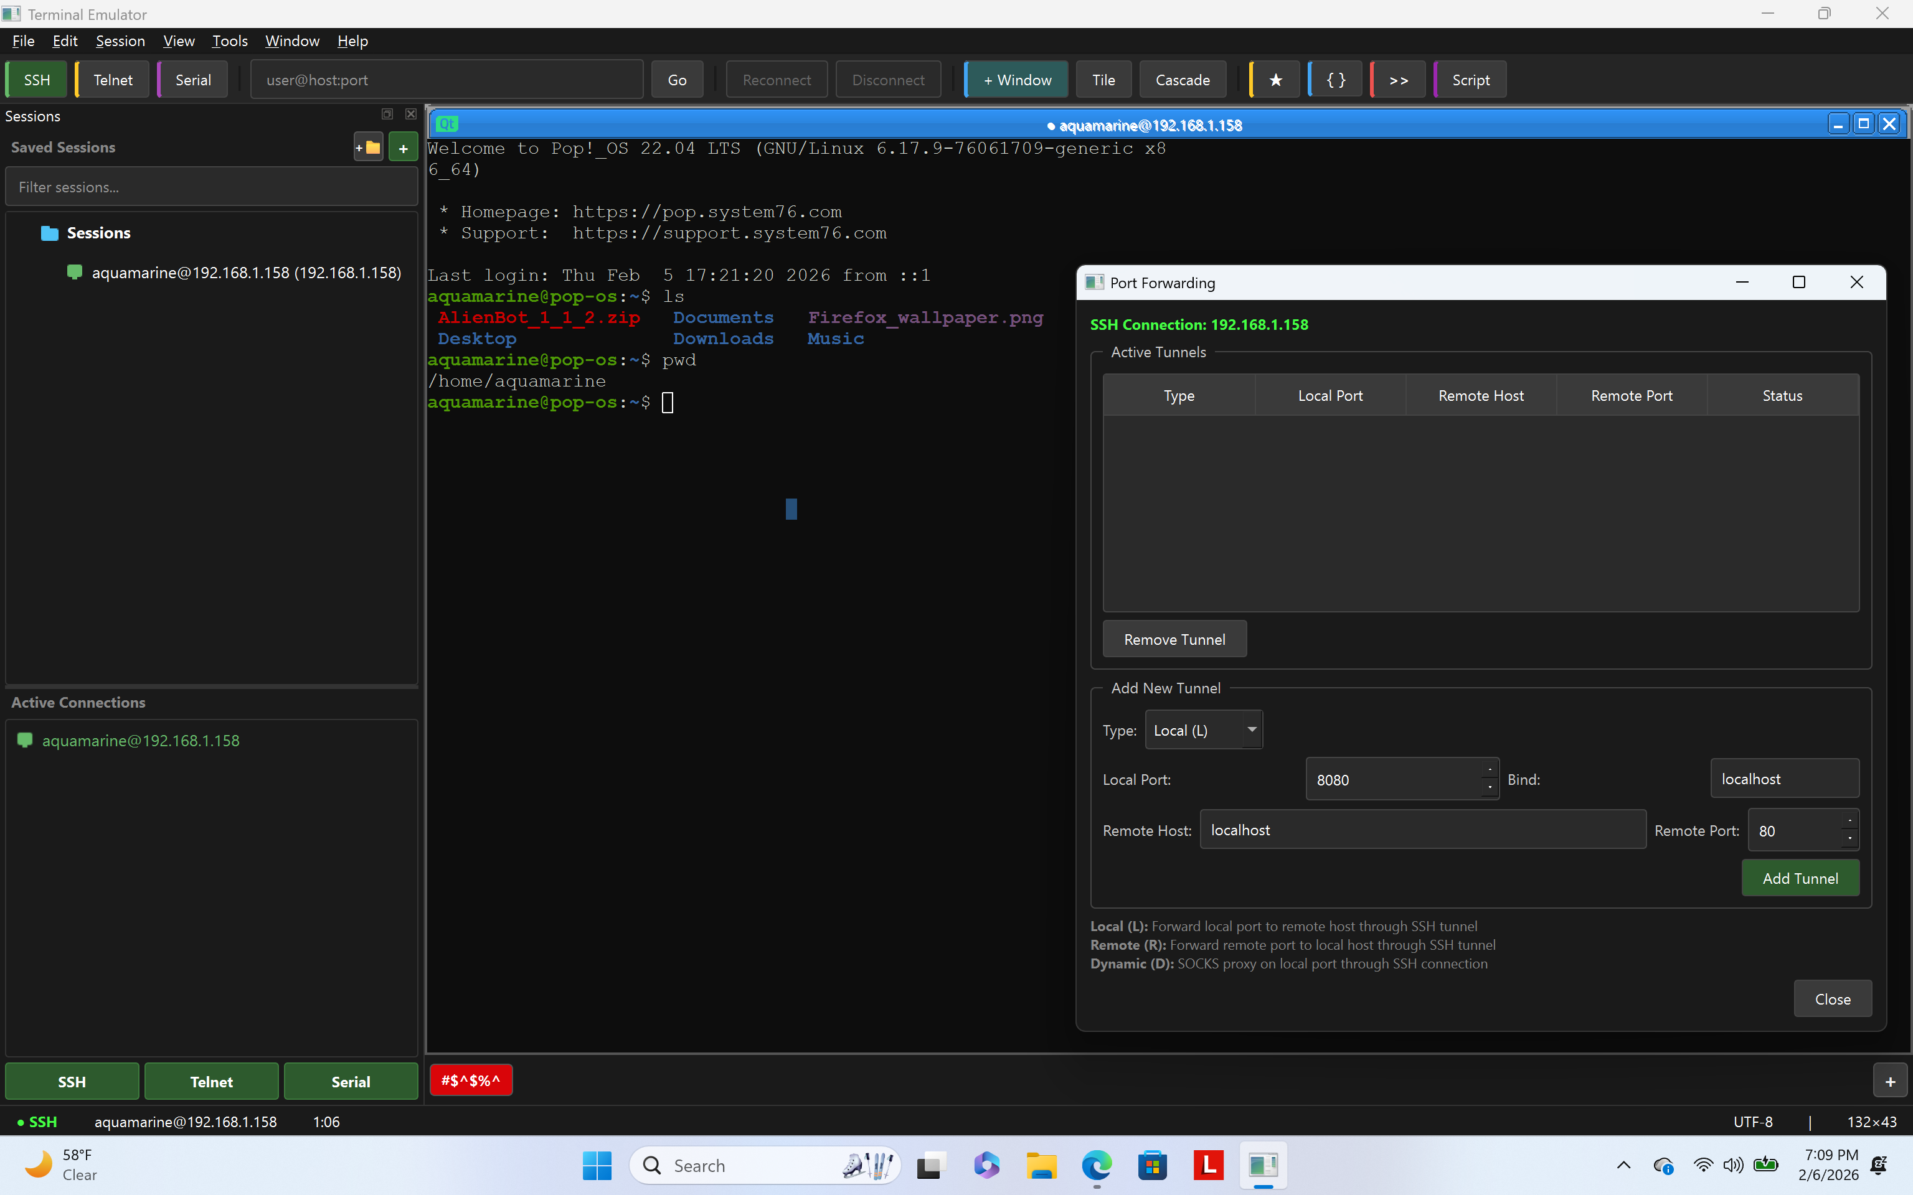Viewport: 1913px width, 1195px height.
Task: Open Microsoft Edge from the taskbar
Action: (x=1097, y=1165)
